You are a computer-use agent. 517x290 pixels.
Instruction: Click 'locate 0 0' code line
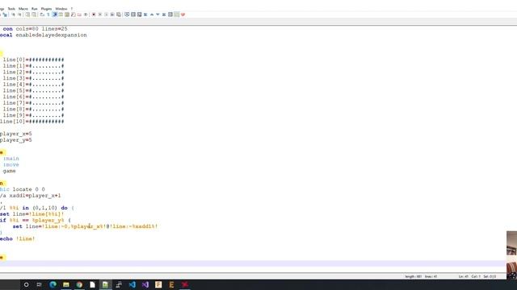pyautogui.click(x=29, y=189)
